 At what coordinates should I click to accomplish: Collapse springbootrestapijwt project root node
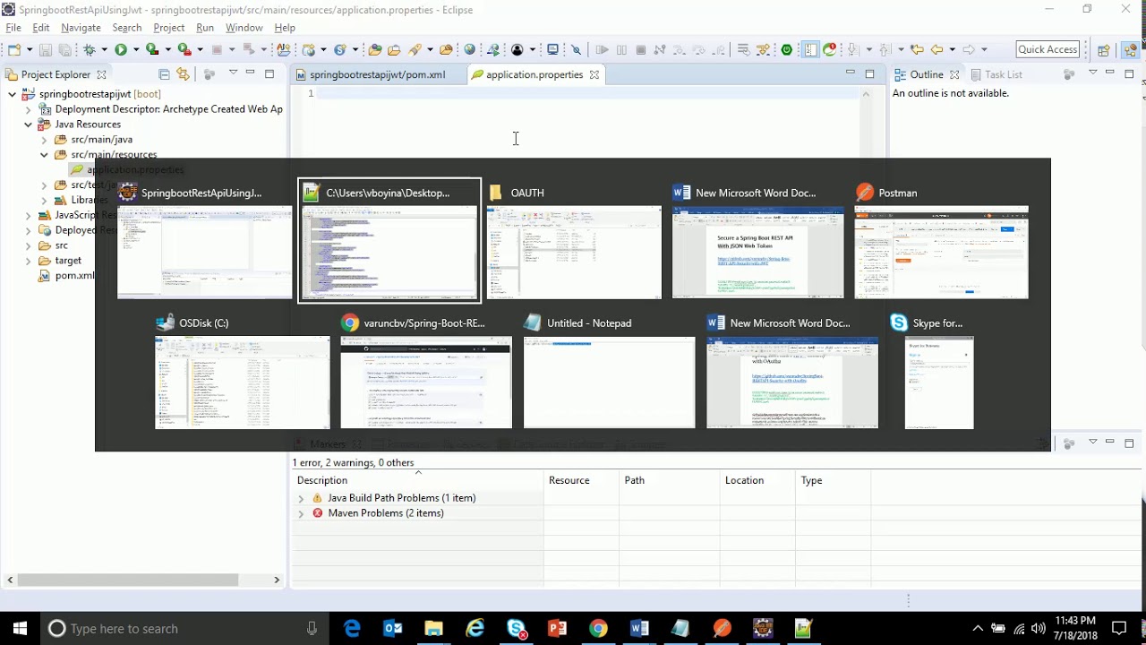point(13,94)
